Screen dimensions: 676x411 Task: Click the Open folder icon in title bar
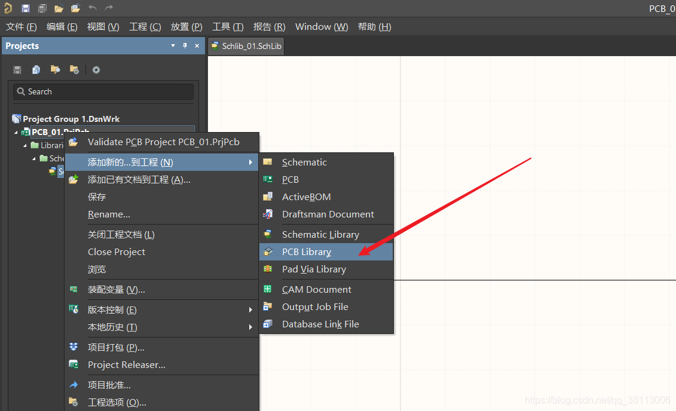point(59,8)
